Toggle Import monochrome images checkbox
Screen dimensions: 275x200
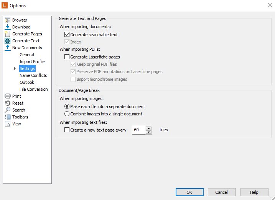[73, 79]
